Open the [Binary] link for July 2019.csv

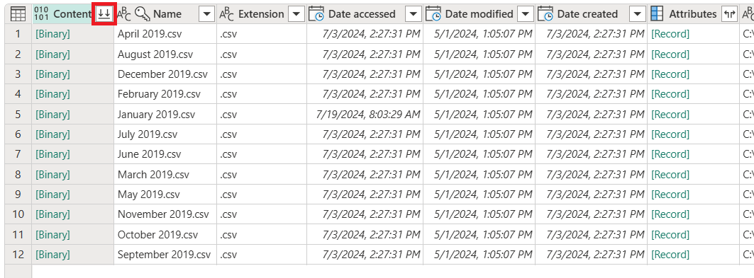tap(52, 134)
